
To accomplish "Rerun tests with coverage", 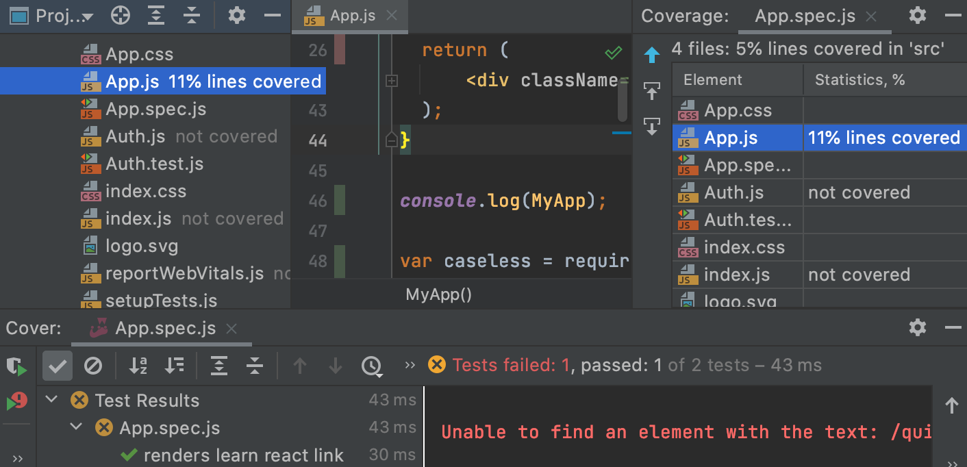I will pos(16,366).
